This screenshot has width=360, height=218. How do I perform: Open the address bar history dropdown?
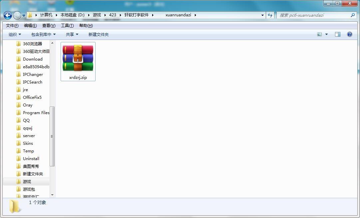(x=262, y=15)
